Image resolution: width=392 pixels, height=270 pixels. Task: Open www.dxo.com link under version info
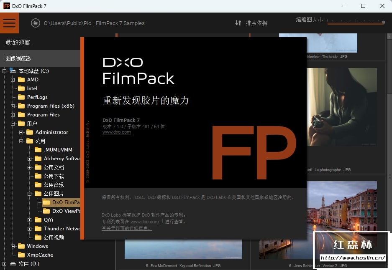point(116,132)
